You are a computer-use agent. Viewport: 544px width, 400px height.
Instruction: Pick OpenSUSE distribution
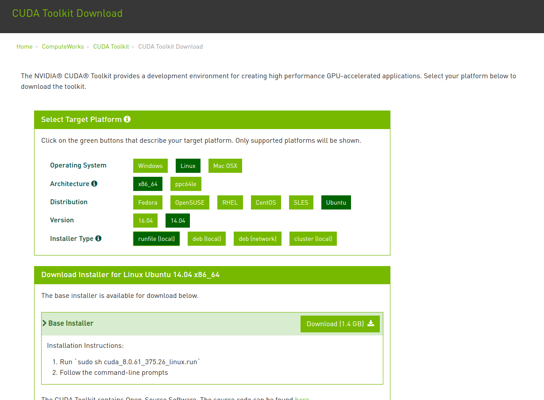pyautogui.click(x=190, y=202)
